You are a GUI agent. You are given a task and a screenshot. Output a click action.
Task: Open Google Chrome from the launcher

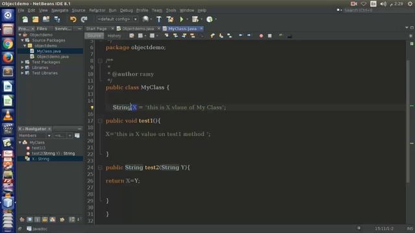click(8, 43)
